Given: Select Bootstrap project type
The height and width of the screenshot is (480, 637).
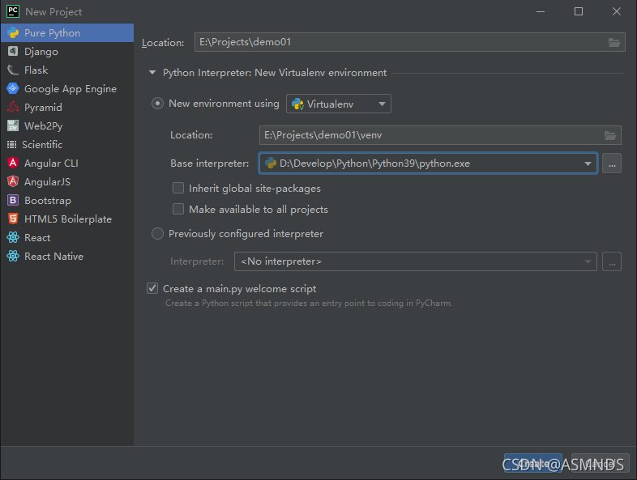Looking at the screenshot, I should click(67, 201).
